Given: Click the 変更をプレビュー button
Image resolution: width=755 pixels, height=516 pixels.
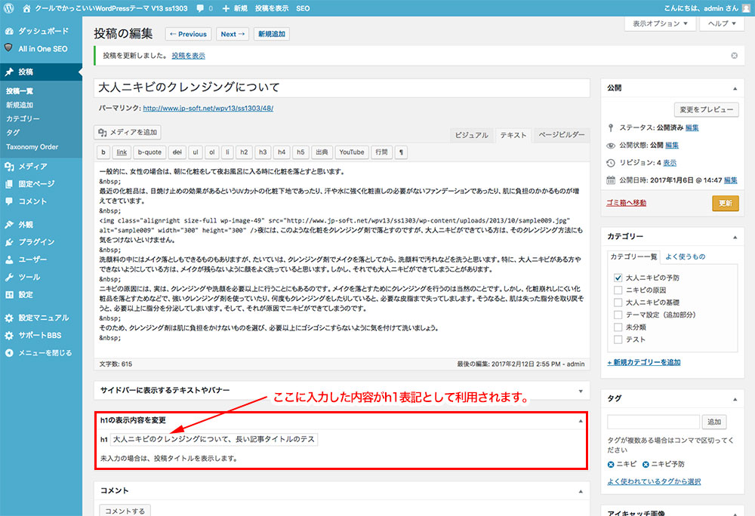Looking at the screenshot, I should click(x=707, y=109).
